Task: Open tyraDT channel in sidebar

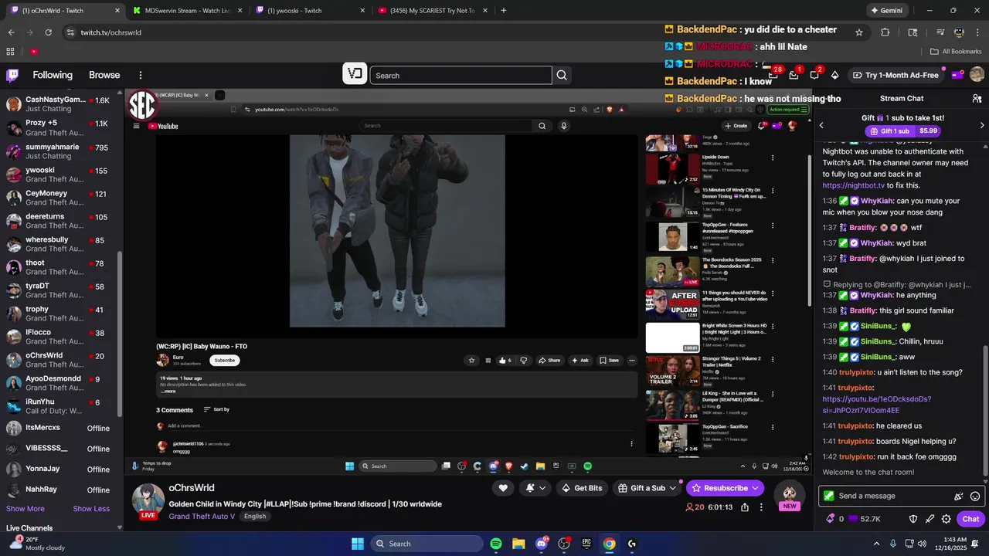Action: click(60, 290)
